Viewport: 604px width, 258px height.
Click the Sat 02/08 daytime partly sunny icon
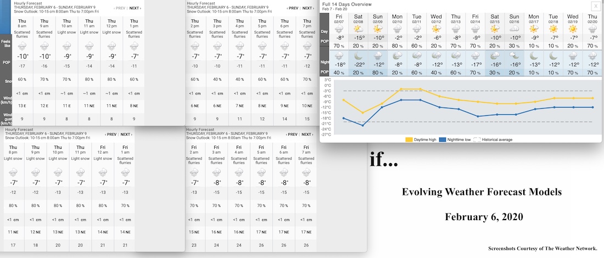pyautogui.click(x=358, y=29)
